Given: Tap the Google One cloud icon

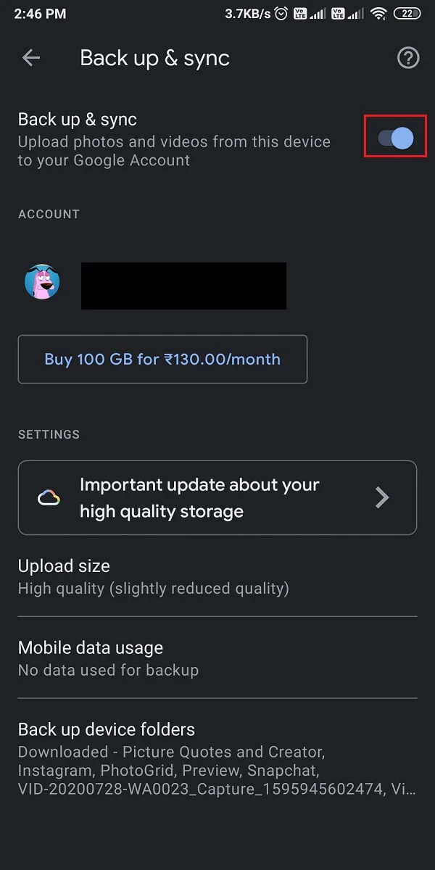Looking at the screenshot, I should (x=49, y=498).
